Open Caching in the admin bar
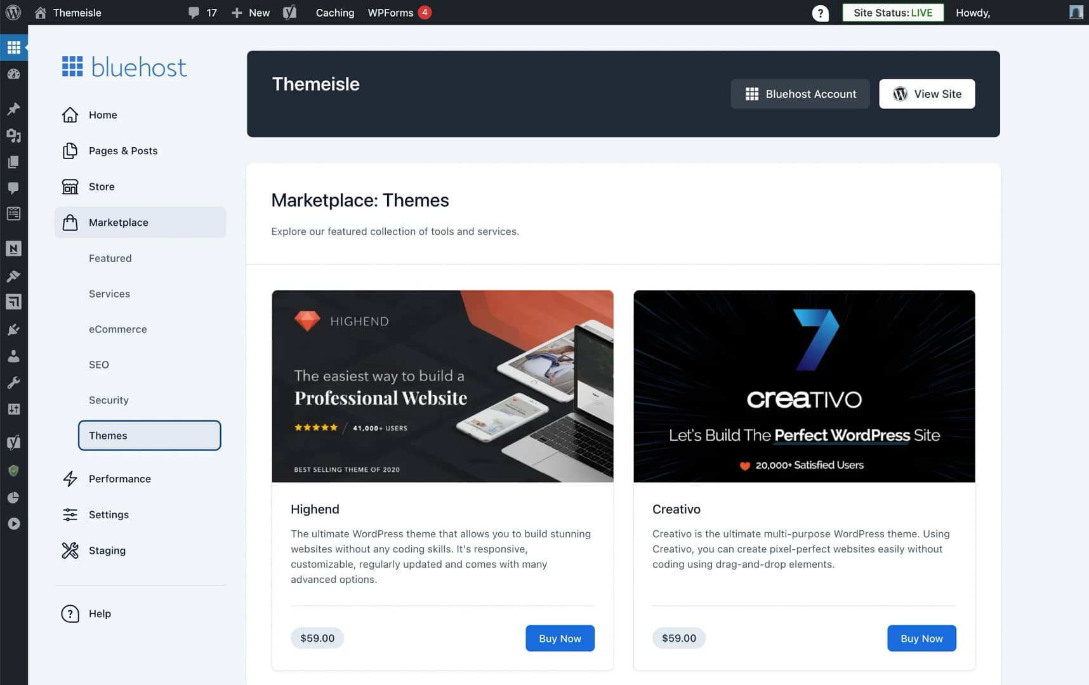 click(335, 13)
